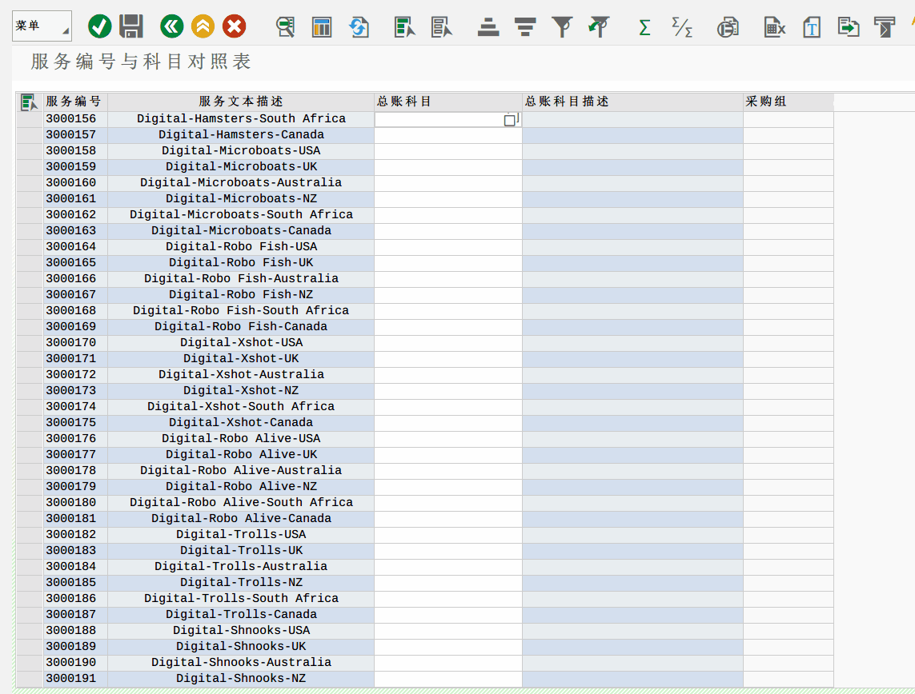
Task: Open the column layout table icon
Action: click(322, 27)
